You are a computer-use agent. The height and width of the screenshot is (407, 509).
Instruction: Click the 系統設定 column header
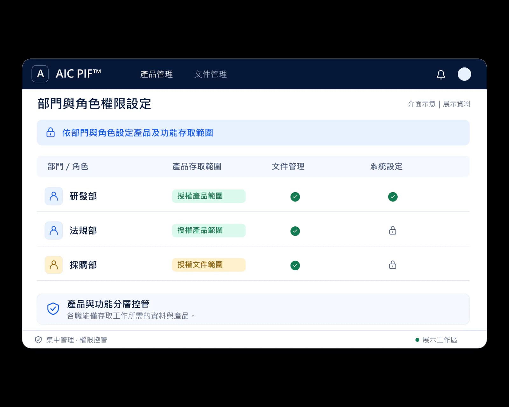tap(386, 166)
